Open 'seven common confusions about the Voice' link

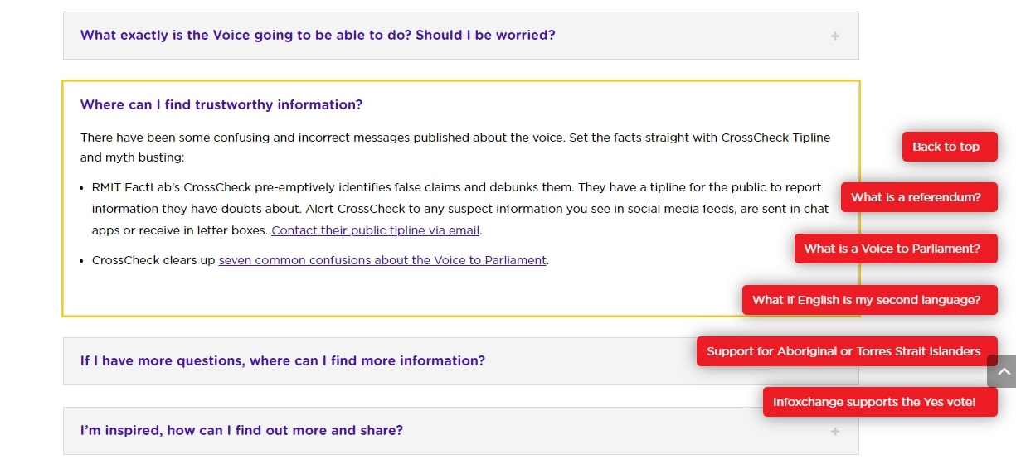(x=382, y=260)
